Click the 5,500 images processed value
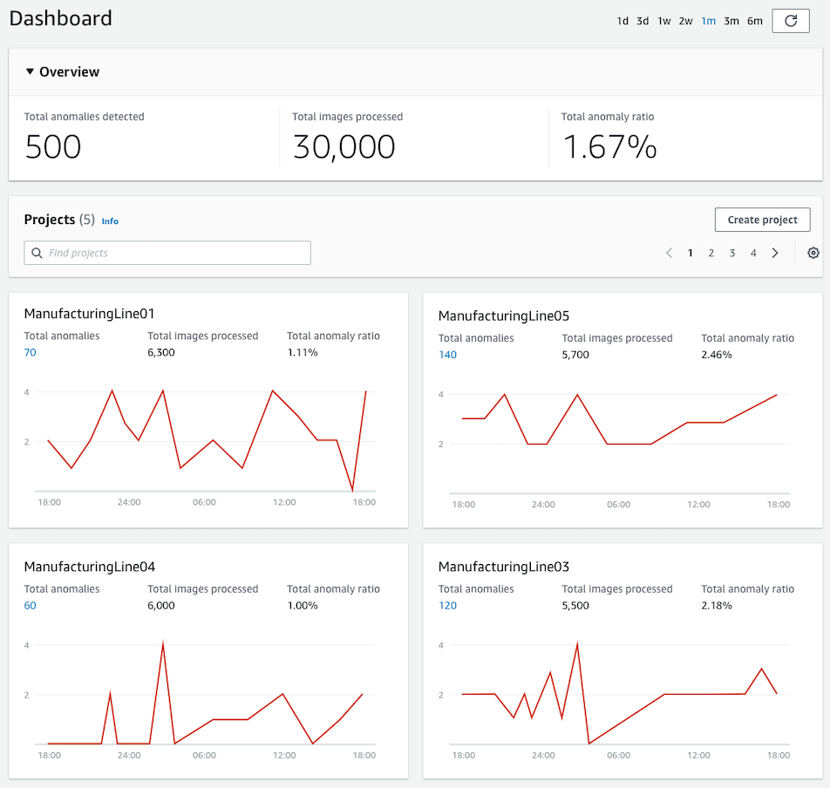Screen dimensions: 830x788 pos(575,606)
